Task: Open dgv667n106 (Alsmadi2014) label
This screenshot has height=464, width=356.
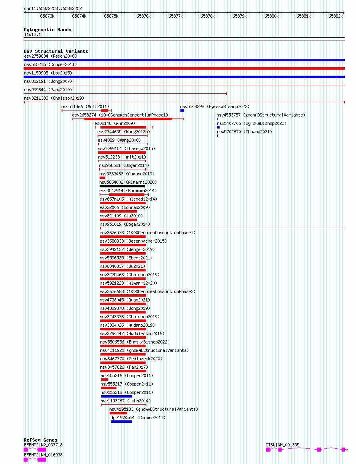Action: pos(129,199)
